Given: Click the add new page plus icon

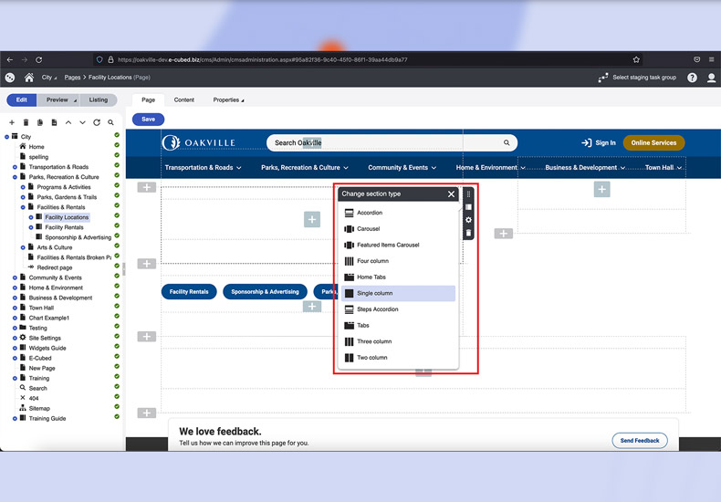Looking at the screenshot, I should (x=12, y=122).
